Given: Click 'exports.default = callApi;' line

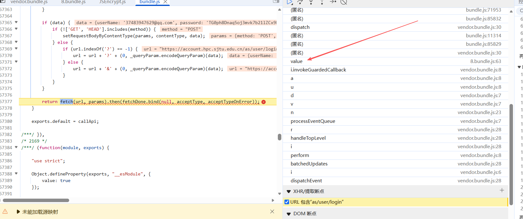Looking at the screenshot, I should click(x=65, y=121).
